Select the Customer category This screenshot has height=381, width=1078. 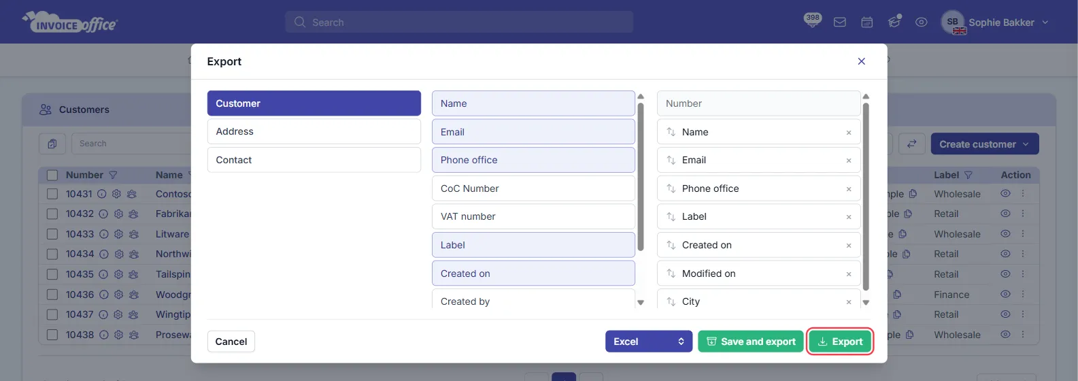click(314, 103)
